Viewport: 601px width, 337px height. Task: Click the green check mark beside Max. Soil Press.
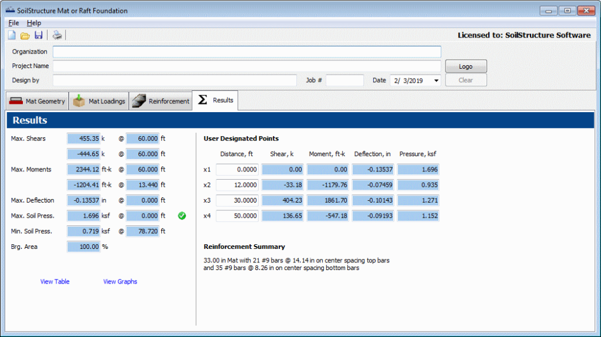point(182,216)
